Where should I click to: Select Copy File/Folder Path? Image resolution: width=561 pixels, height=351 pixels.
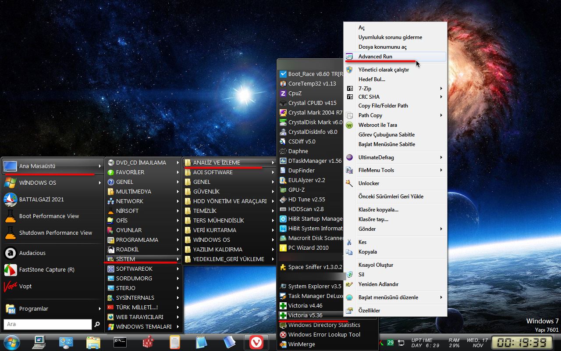[x=383, y=106]
